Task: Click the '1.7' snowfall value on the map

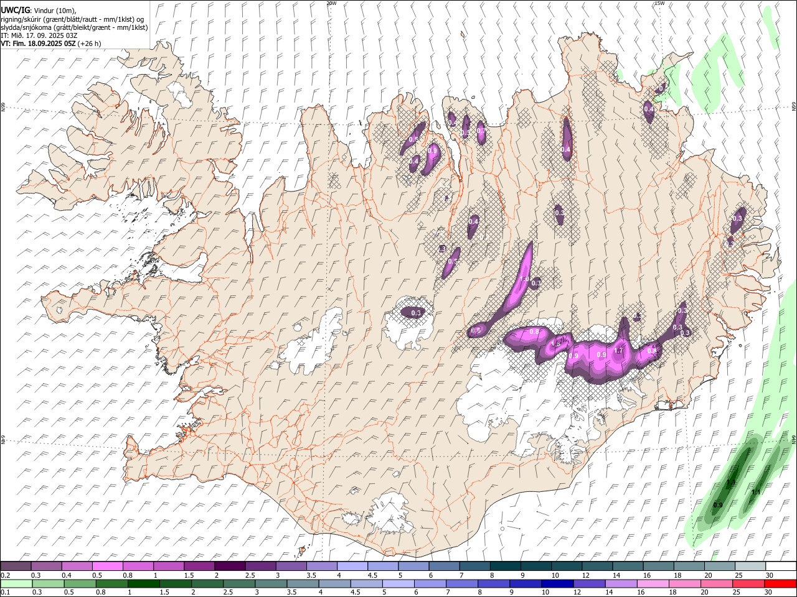Action: pyautogui.click(x=618, y=351)
